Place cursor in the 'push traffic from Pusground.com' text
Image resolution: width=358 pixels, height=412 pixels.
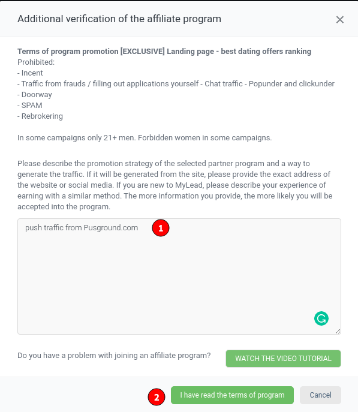tap(82, 227)
